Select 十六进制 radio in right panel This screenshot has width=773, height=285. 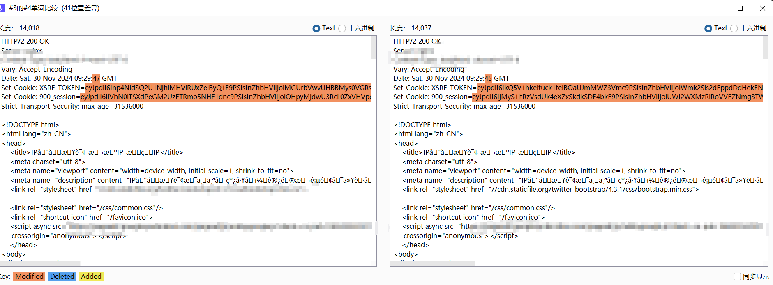pyautogui.click(x=734, y=28)
